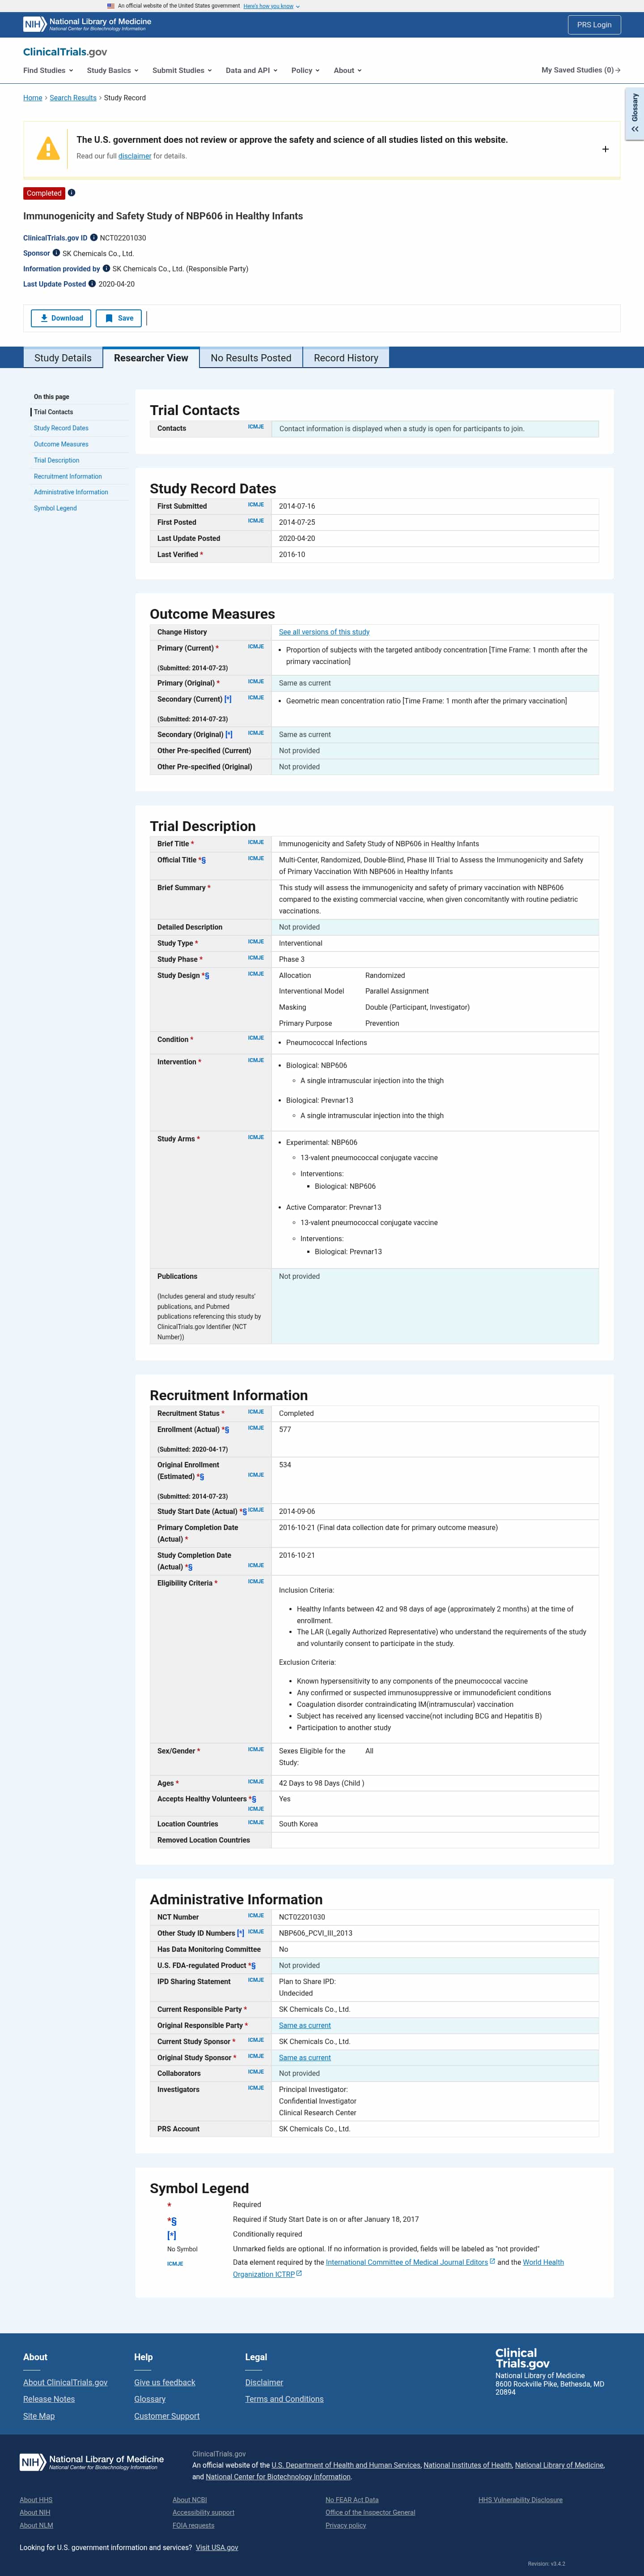644x2576 pixels.
Task: Click the PRS Login button
Action: [593, 24]
